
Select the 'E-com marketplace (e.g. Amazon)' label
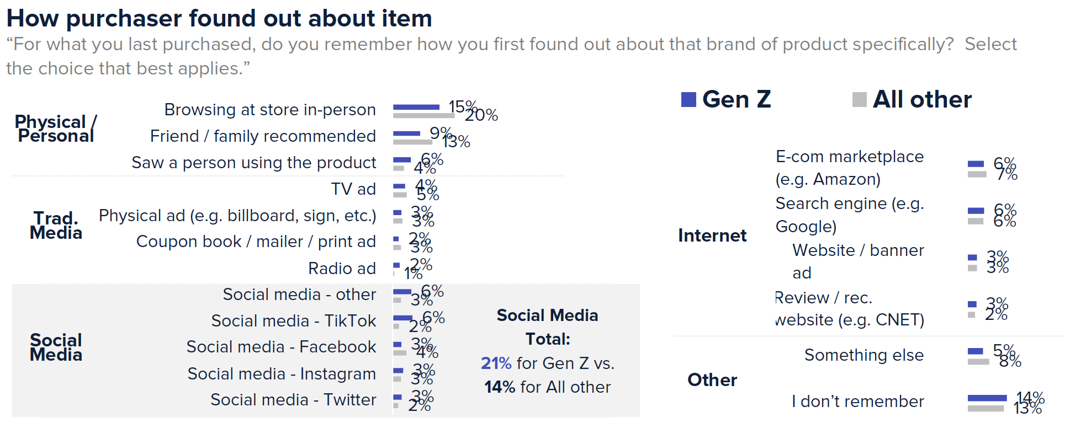[849, 168]
